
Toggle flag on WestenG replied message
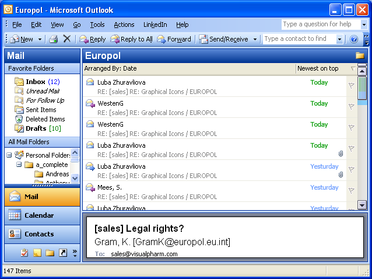tap(352, 106)
